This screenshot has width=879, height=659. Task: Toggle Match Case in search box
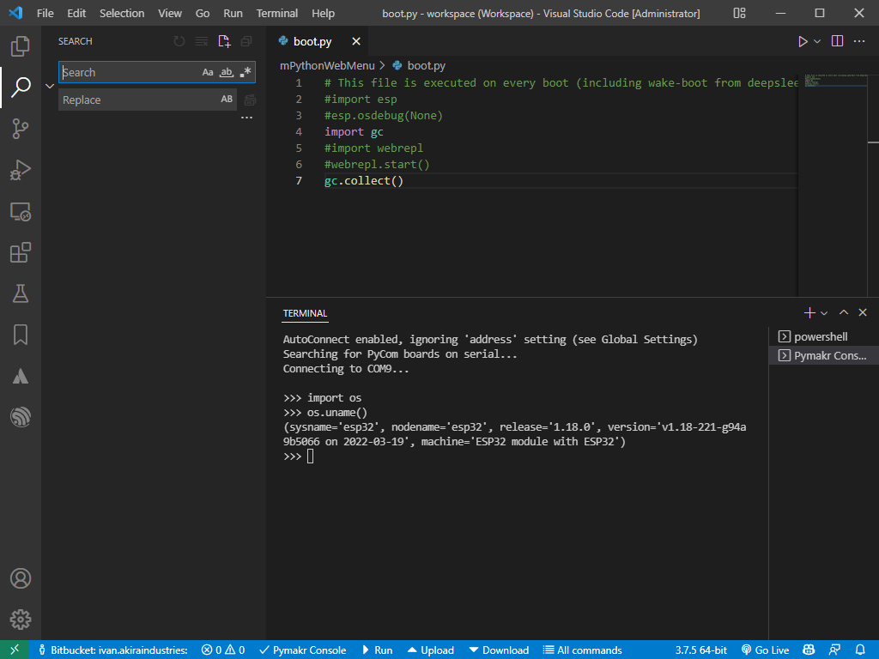pyautogui.click(x=208, y=73)
